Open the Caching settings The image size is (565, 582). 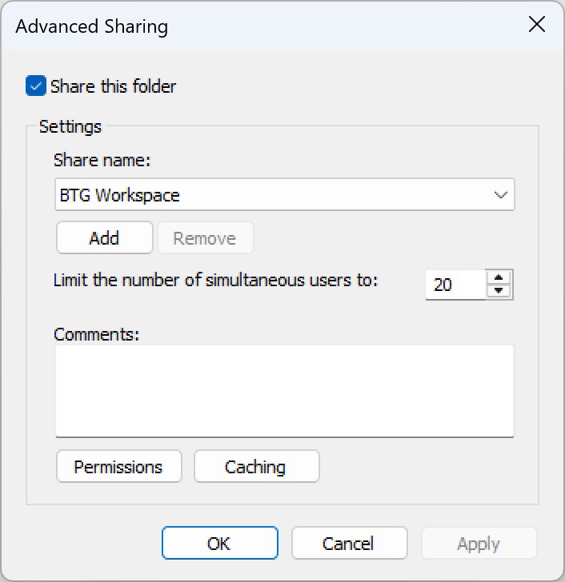coord(256,467)
